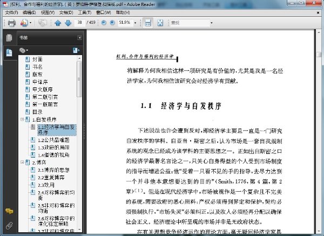This screenshot has height=236, width=324.
Task: Collapse the 1.自发秩序 bookmark node
Action: (22, 119)
